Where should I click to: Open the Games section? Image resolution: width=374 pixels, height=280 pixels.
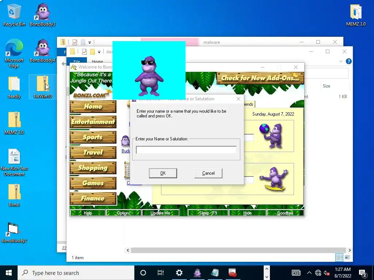[x=93, y=183]
